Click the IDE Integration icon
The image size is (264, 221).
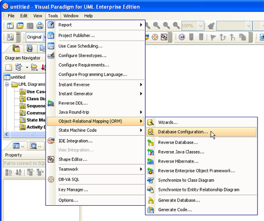(x=51, y=141)
